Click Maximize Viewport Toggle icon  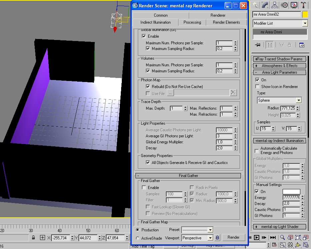306,245
